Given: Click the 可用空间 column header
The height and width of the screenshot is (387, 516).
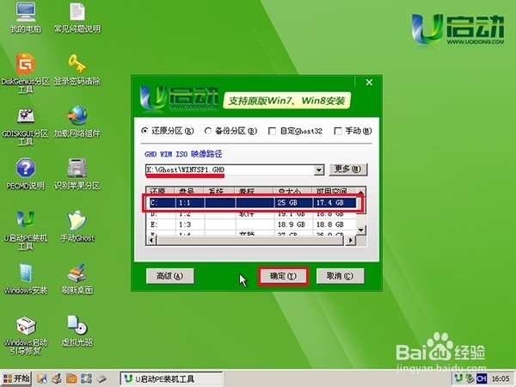Looking at the screenshot, I should 334,191.
